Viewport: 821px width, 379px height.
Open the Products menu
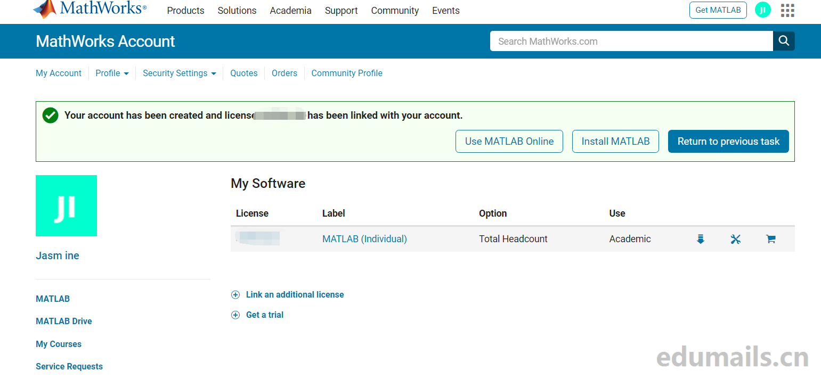tap(185, 11)
